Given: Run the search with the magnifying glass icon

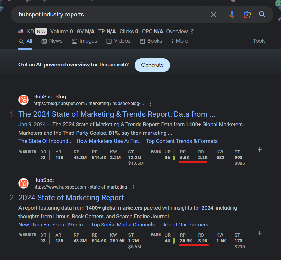Looking at the screenshot, I should coord(262,15).
